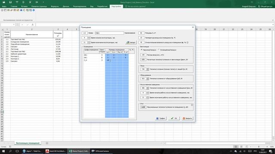Click the С_н row in enclosure table

tap(109, 60)
